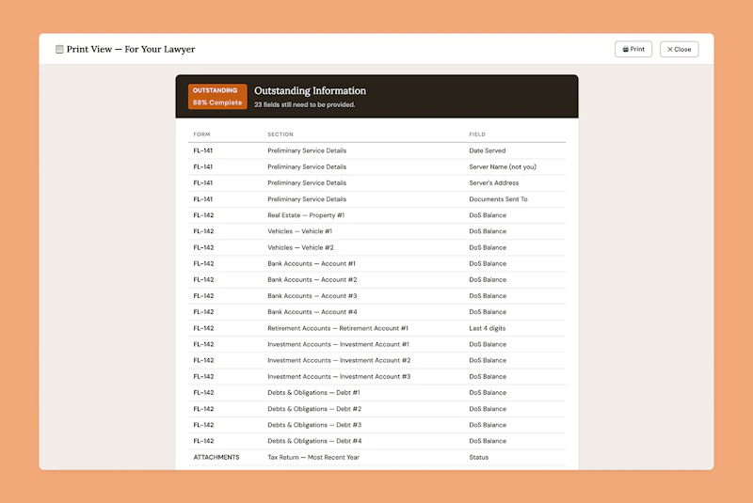753x503 pixels.
Task: Click 'Retirement Accounts — Retirement Account #1'
Action: (x=338, y=328)
